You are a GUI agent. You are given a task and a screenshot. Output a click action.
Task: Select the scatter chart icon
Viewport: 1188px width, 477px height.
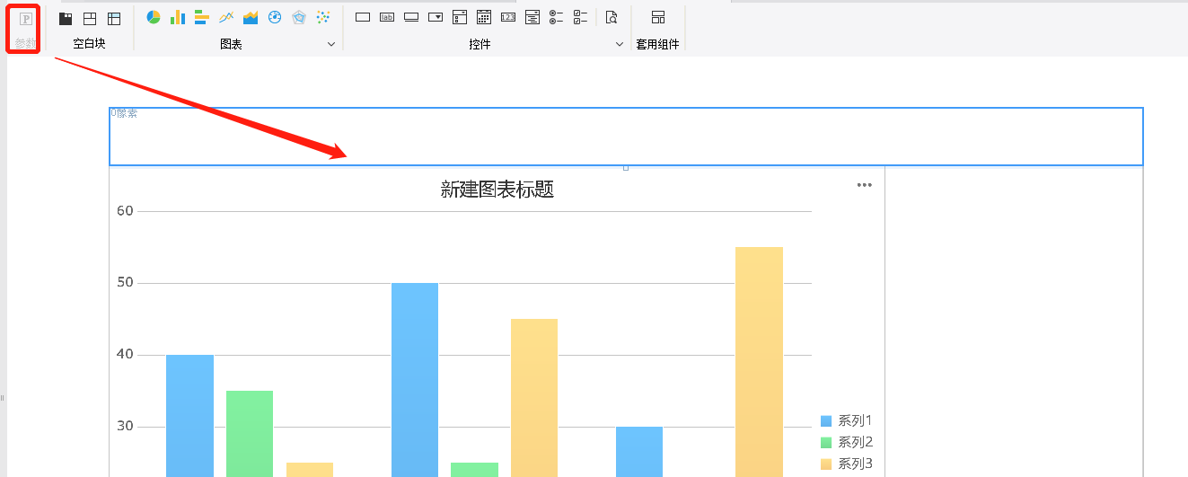coord(323,17)
